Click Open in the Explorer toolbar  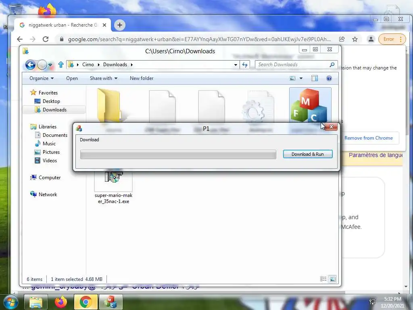pos(72,78)
